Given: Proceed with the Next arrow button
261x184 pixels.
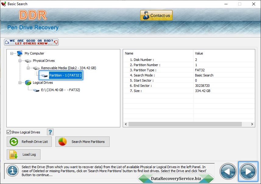Looking at the screenshot, I should coord(248,171).
